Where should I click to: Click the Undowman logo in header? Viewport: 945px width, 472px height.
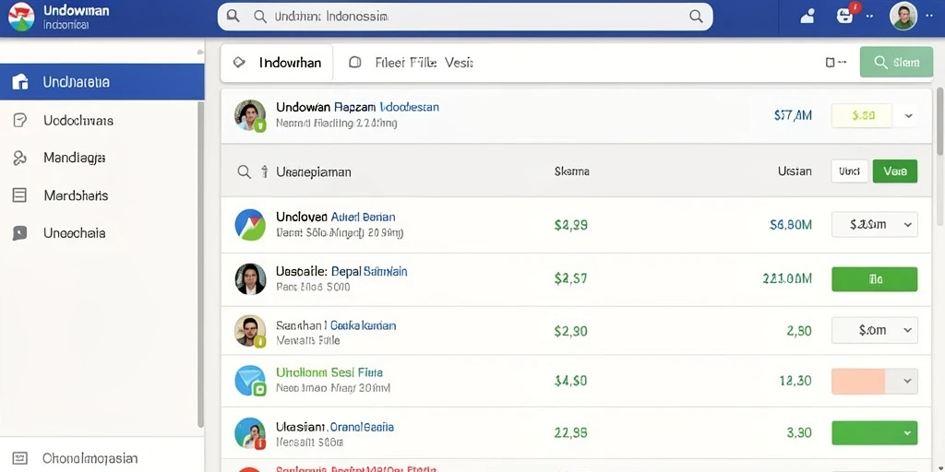click(22, 17)
